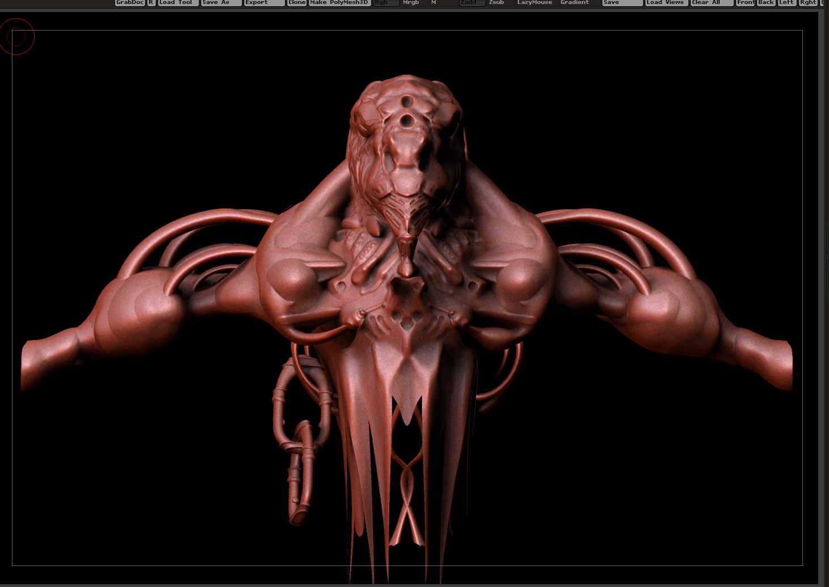This screenshot has width=829, height=587.
Task: Switch to the Front view
Action: 746,3
